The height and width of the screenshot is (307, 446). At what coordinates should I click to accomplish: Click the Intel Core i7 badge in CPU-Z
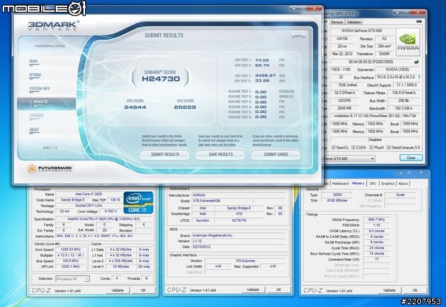pyautogui.click(x=138, y=202)
